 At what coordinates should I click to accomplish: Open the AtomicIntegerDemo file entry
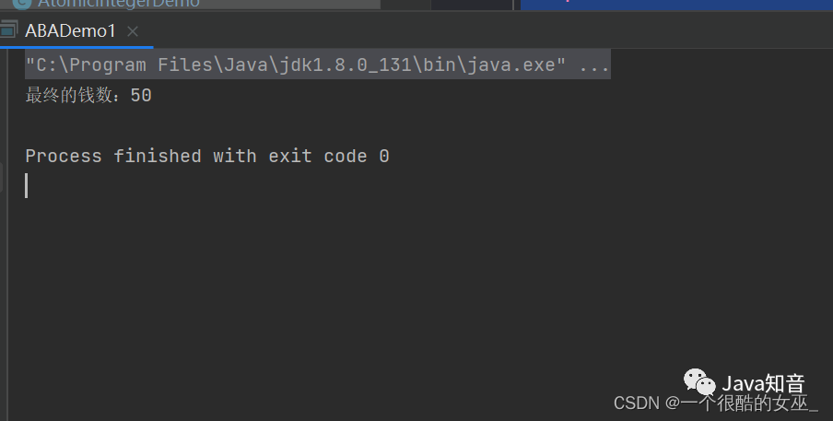[119, 4]
